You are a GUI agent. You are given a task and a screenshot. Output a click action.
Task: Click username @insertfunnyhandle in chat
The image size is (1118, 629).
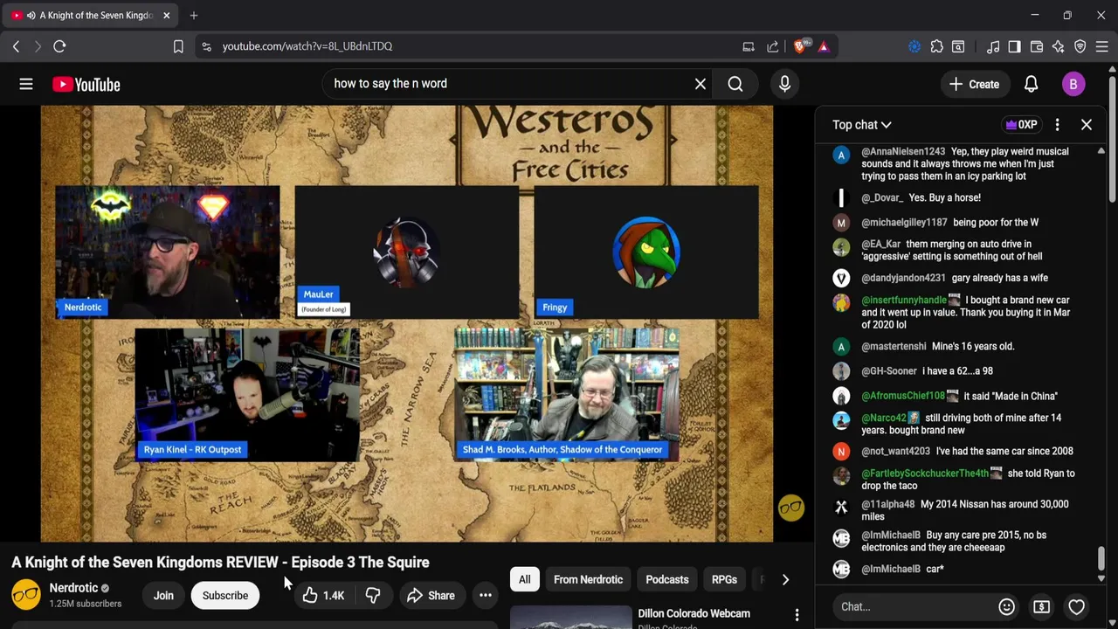pos(904,300)
